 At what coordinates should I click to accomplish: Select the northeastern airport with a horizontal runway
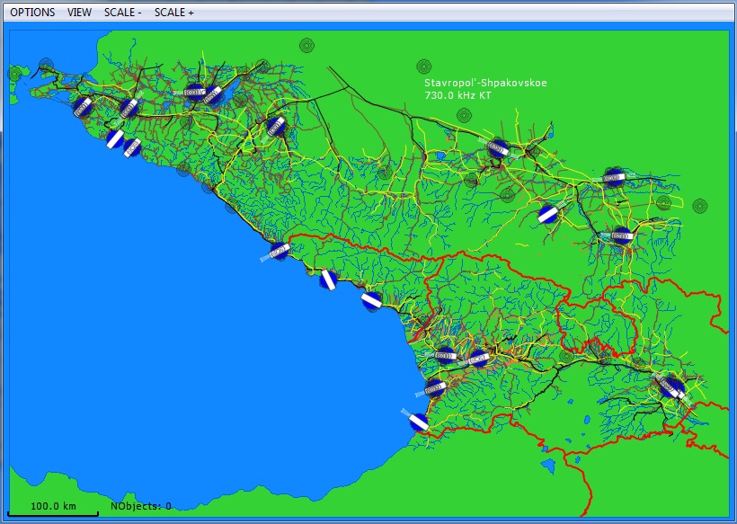[x=613, y=178]
